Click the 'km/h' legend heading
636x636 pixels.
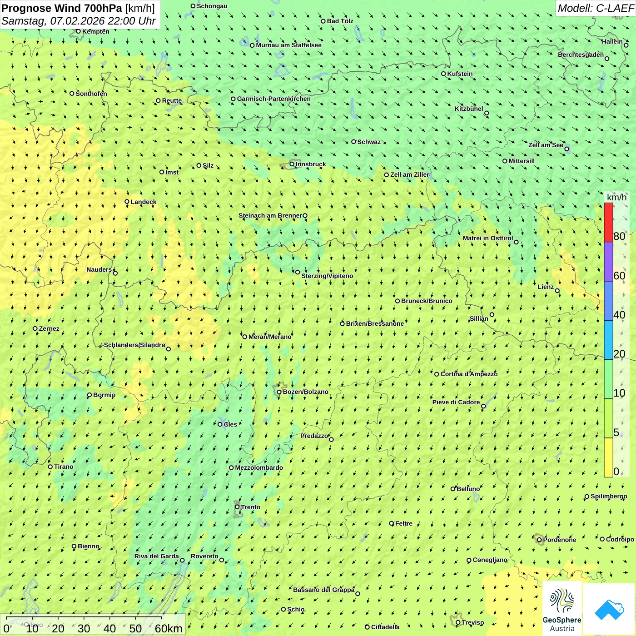pos(616,197)
